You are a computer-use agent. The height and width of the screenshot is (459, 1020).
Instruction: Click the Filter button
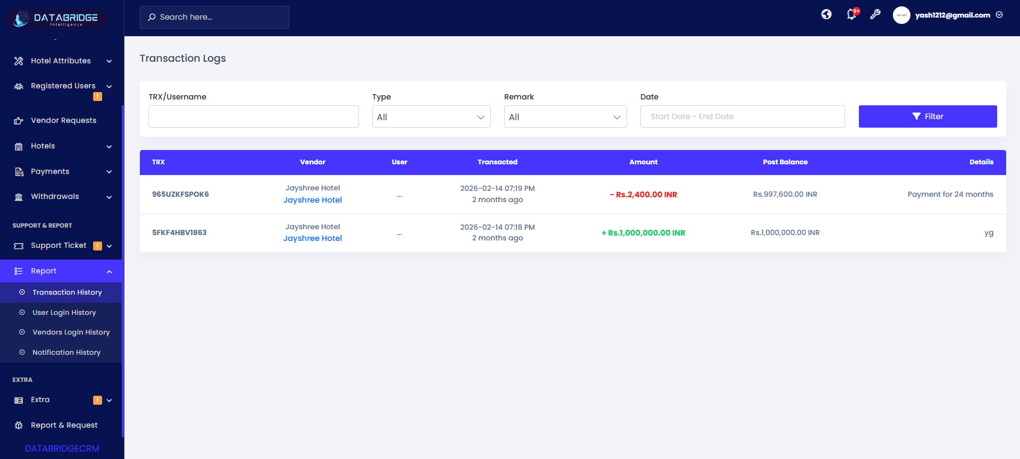tap(927, 116)
